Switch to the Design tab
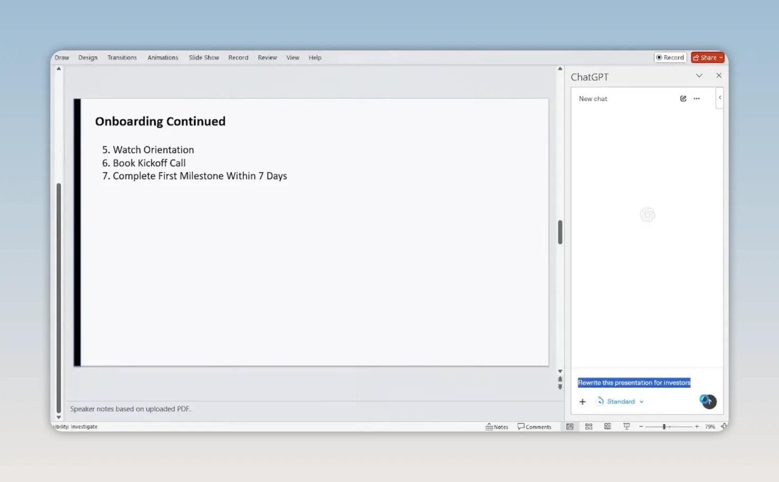Image resolution: width=779 pixels, height=482 pixels. (x=88, y=57)
